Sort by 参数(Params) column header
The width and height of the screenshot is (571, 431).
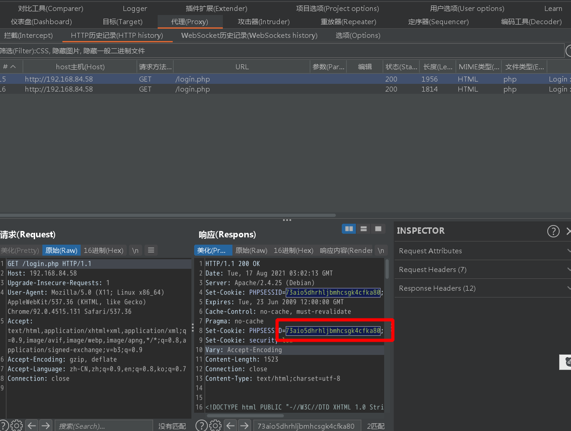[x=328, y=67]
